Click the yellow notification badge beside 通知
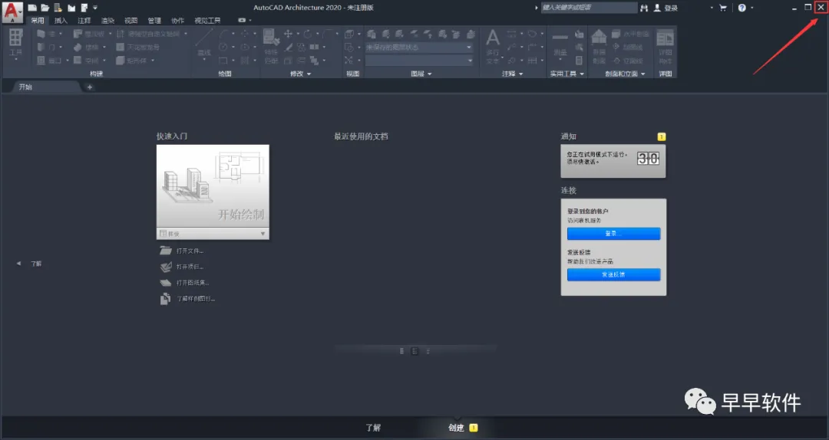This screenshot has height=440, width=829. (x=662, y=136)
